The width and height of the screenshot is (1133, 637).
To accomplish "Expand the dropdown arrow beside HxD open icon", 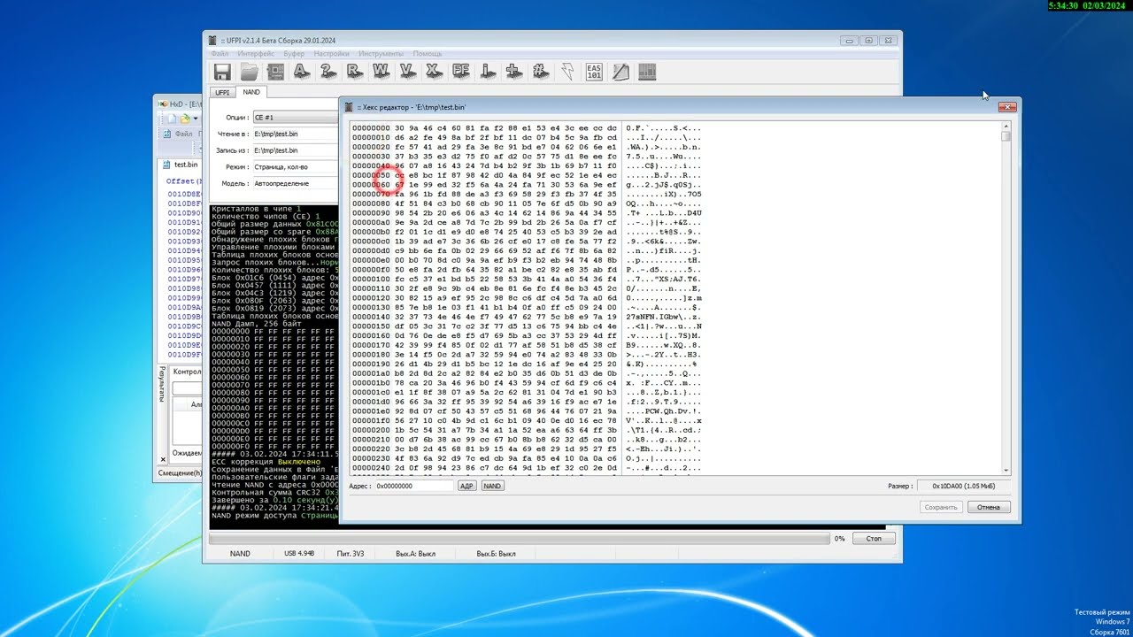I will point(195,119).
